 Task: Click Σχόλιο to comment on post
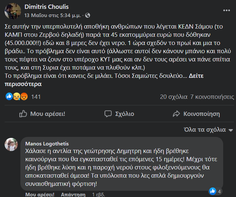click(x=119, y=114)
